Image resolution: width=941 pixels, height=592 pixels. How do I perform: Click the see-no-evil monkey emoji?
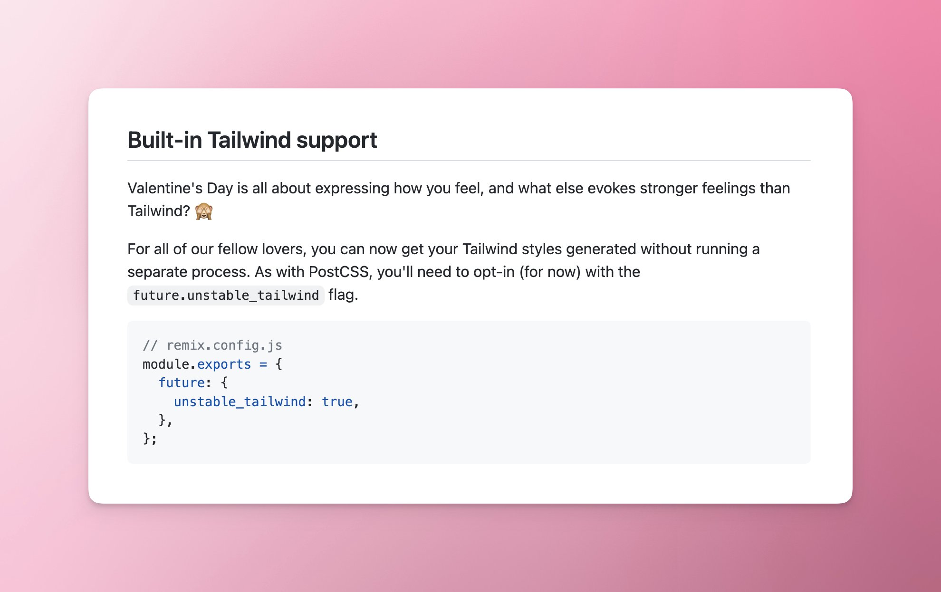(x=204, y=211)
